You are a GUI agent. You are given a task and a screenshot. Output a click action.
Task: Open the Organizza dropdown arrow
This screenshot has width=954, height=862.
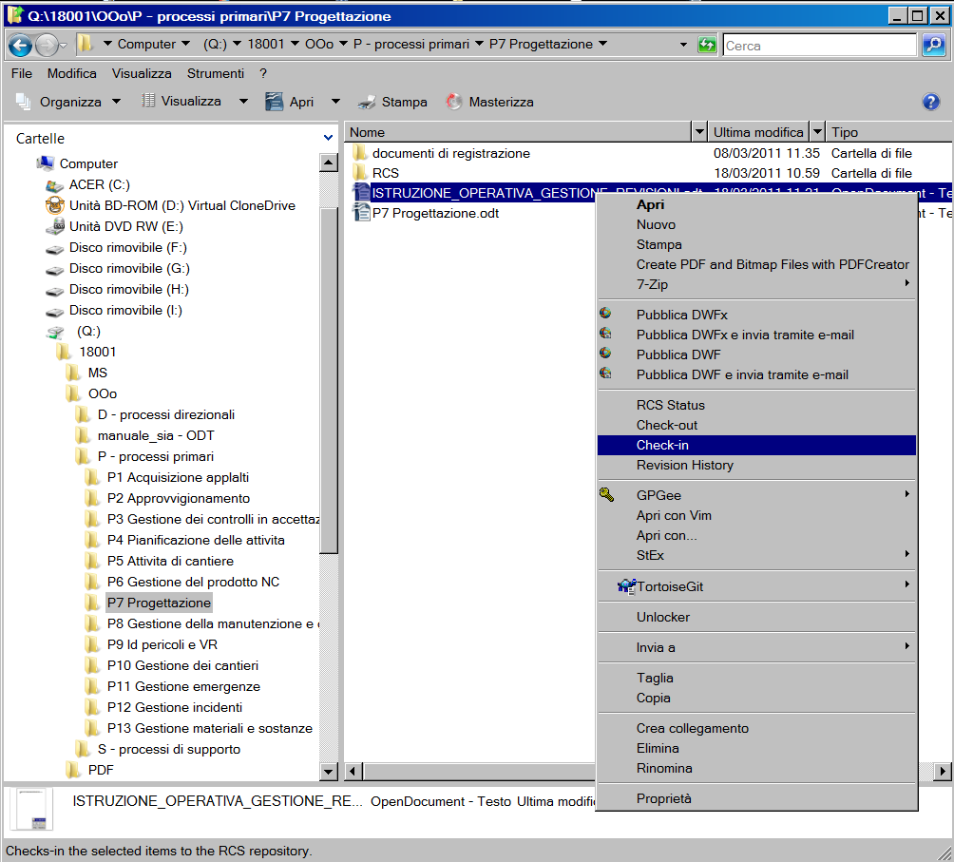116,102
